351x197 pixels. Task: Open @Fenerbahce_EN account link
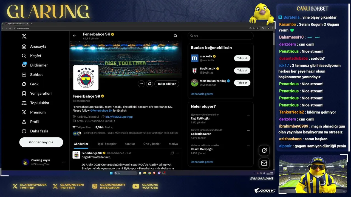[101, 111]
